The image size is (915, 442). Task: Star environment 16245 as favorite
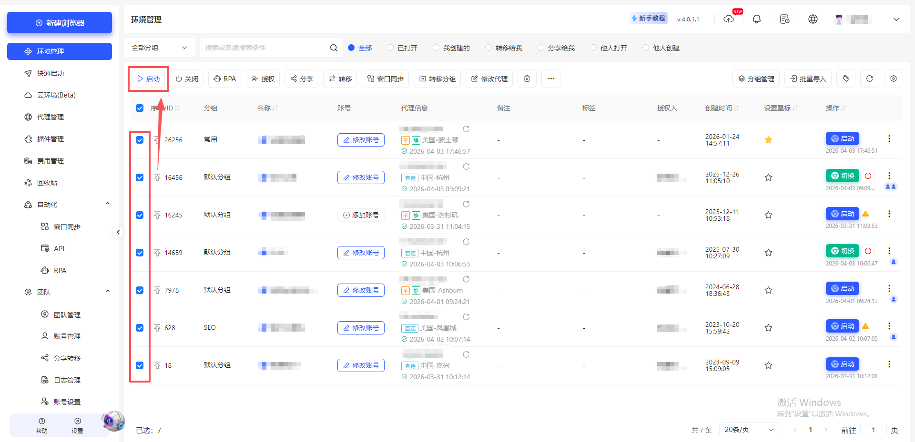pyautogui.click(x=768, y=215)
